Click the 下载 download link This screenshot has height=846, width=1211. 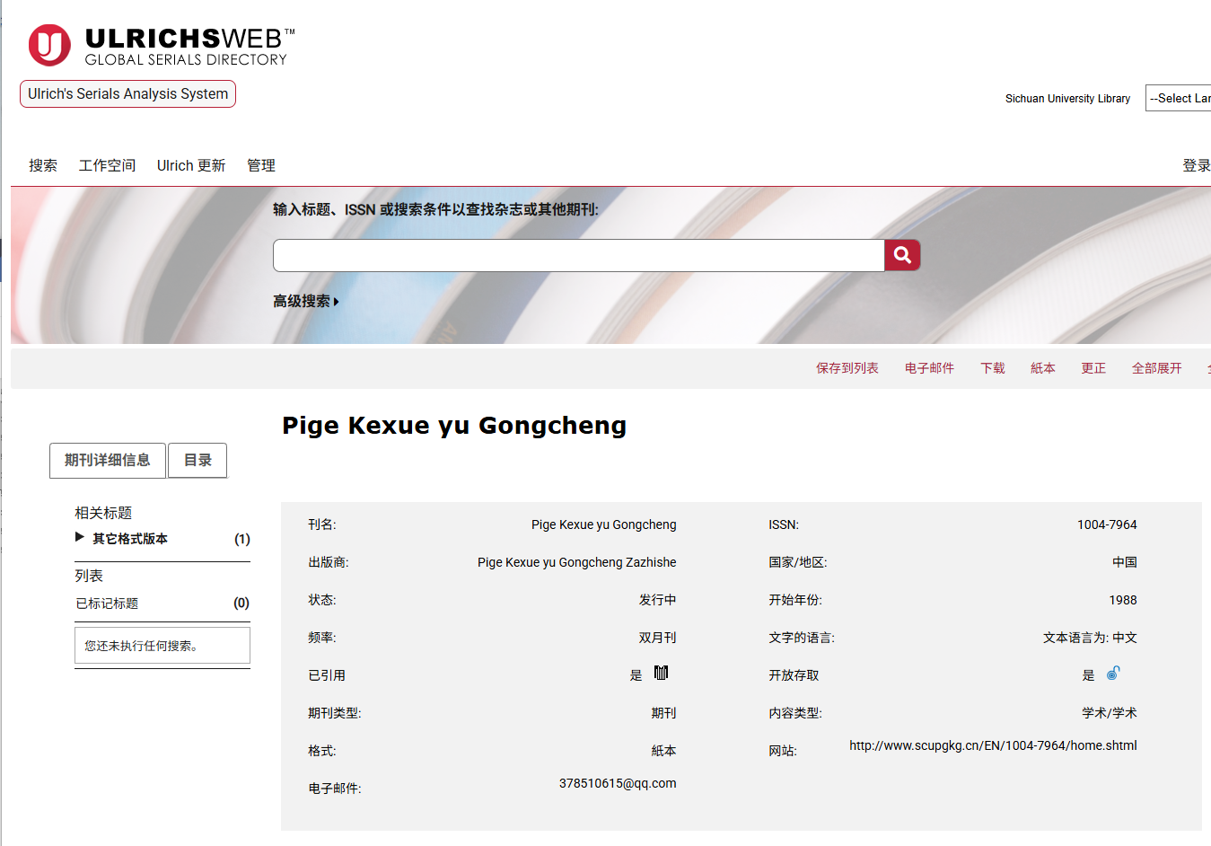coord(992,368)
